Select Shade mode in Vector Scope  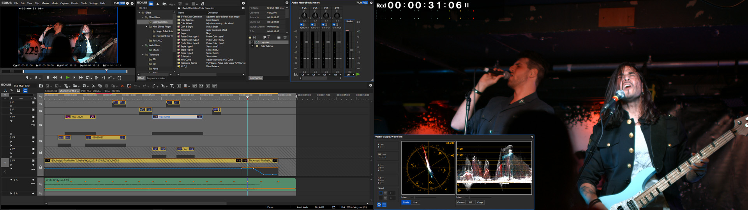pyautogui.click(x=406, y=203)
